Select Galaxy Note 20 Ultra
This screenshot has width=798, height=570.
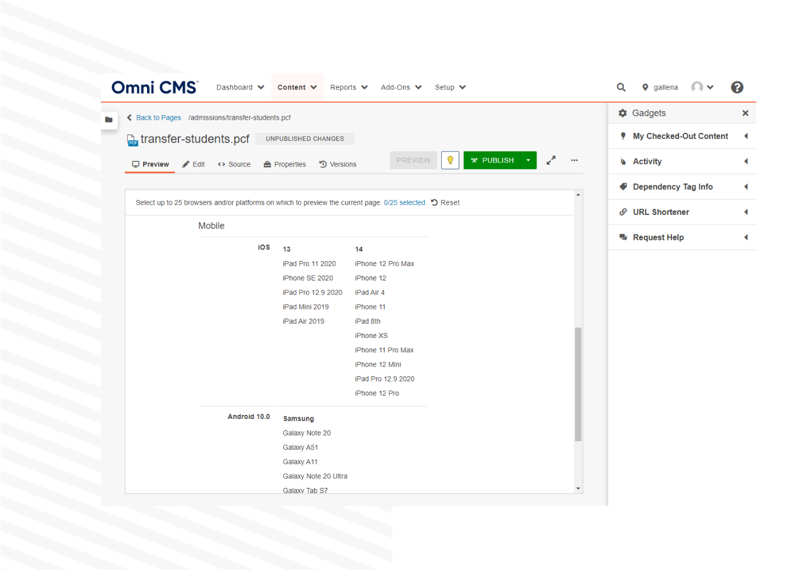315,476
